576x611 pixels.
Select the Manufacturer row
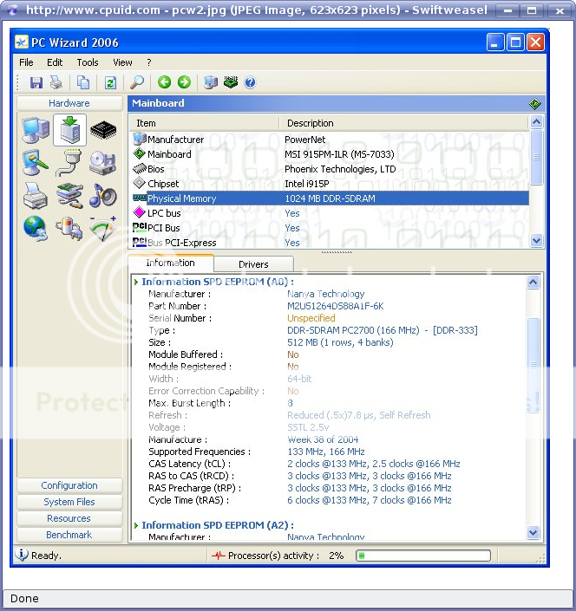click(x=330, y=140)
